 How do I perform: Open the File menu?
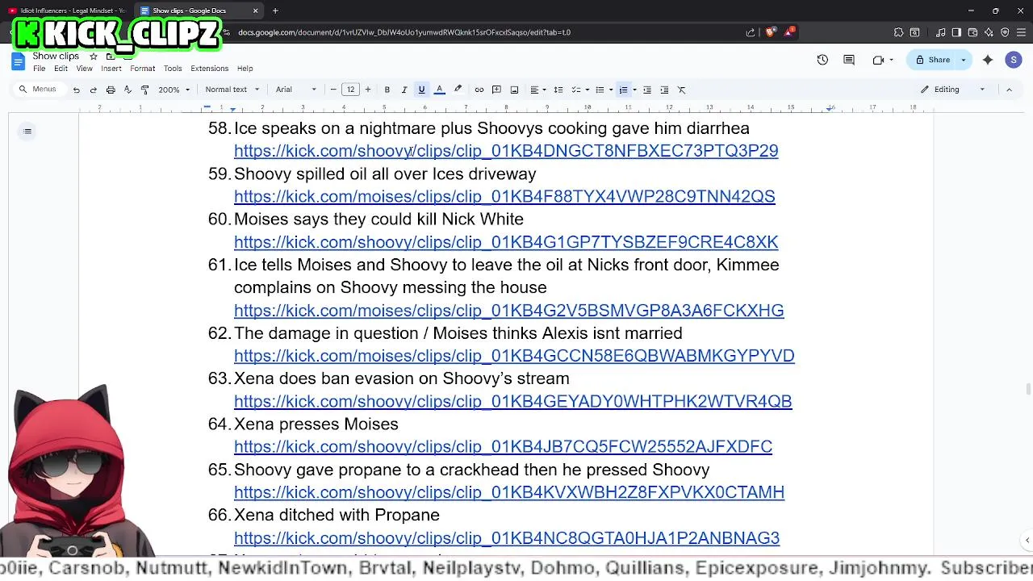[x=39, y=69]
